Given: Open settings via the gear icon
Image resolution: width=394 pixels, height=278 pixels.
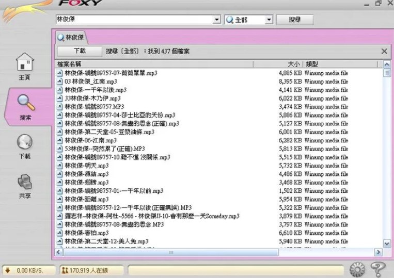Looking at the screenshot, I should (357, 269).
